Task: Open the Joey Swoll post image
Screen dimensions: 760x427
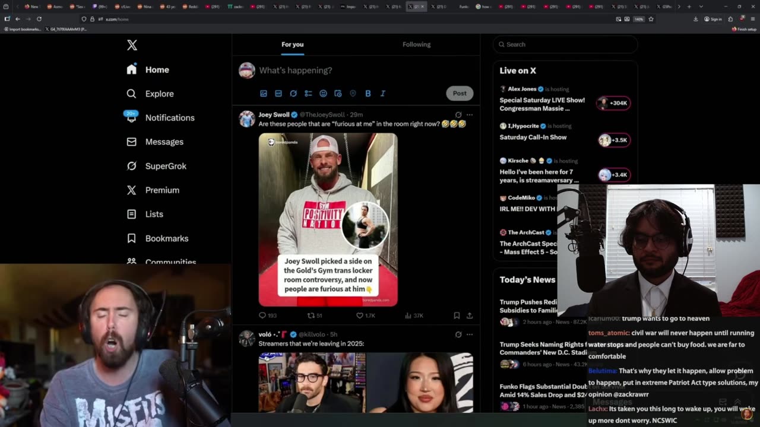Action: click(x=328, y=219)
